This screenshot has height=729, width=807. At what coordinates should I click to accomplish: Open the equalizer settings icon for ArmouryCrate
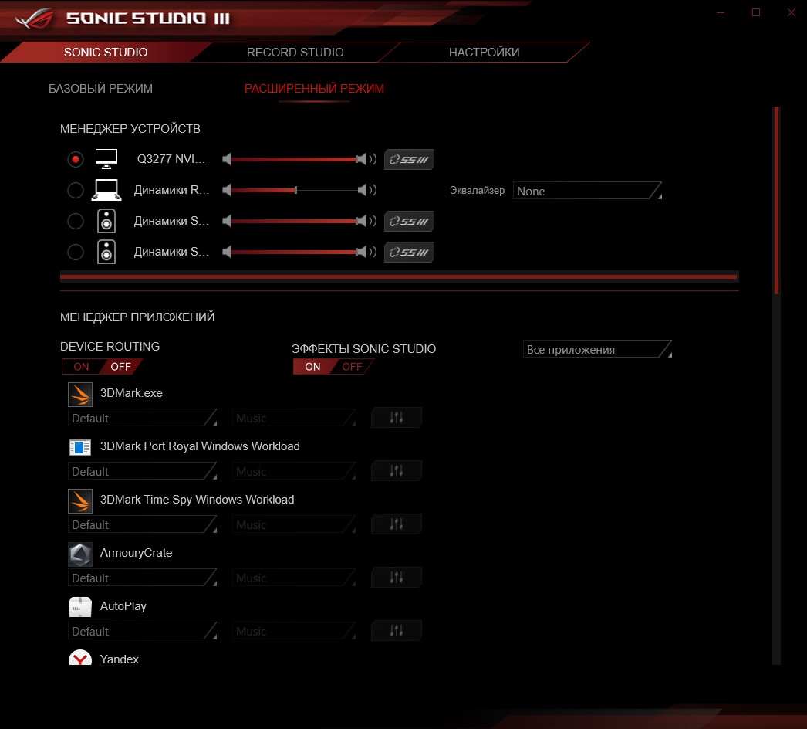[x=397, y=578]
